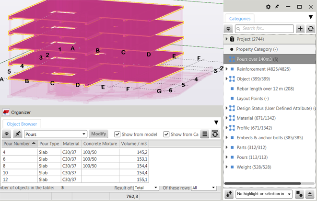The height and width of the screenshot is (201, 317).
Task: Click the double-chevron icon left of category search
Action: (229, 29)
